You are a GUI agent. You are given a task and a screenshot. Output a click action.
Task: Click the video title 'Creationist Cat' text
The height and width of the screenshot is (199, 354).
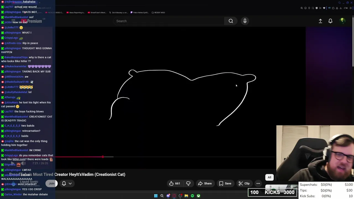coord(110,174)
